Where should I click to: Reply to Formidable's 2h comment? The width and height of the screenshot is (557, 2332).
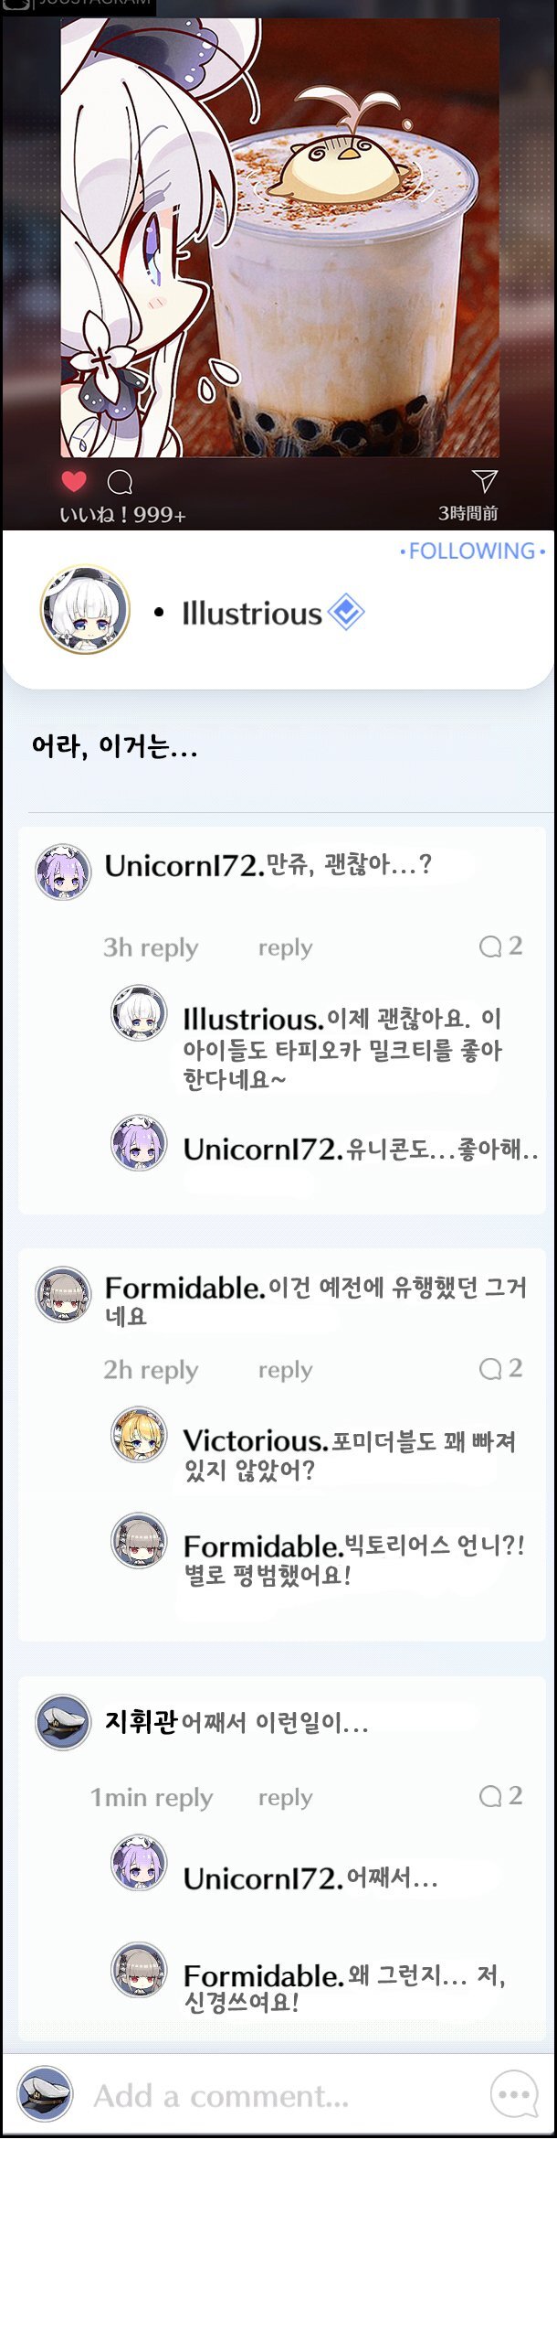pos(285,1370)
